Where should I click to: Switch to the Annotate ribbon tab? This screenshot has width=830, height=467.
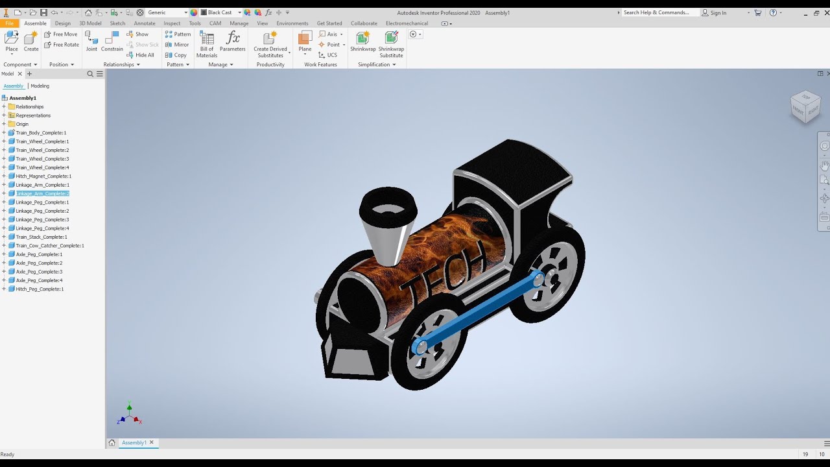(145, 23)
